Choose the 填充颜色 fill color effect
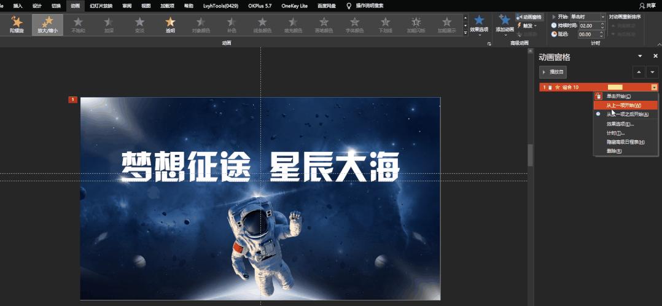662x306 pixels. (x=293, y=25)
